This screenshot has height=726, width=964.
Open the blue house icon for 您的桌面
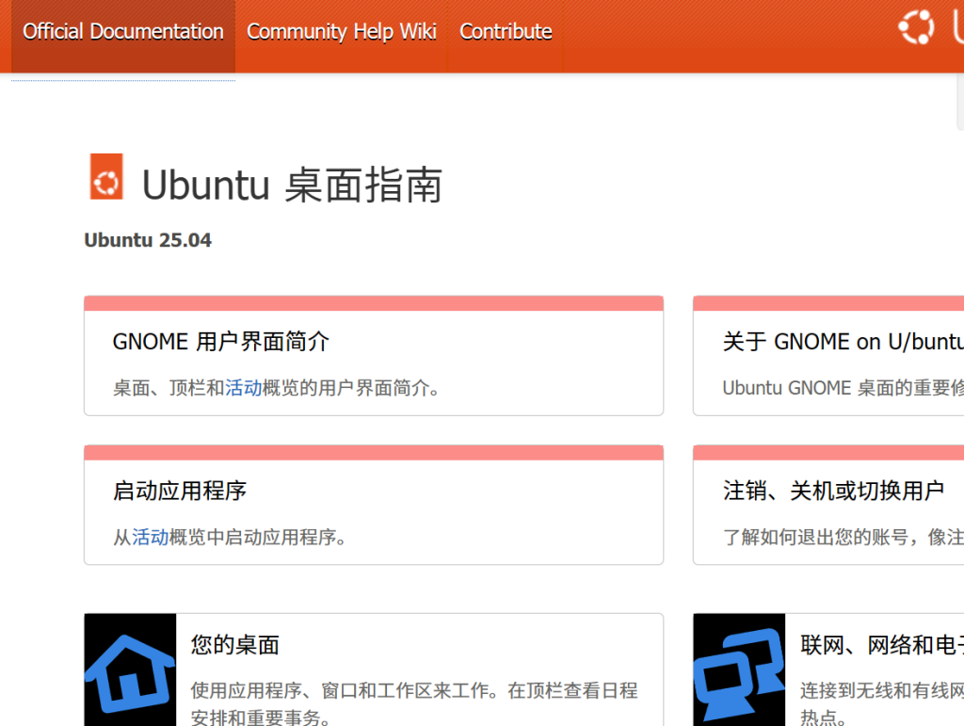(x=130, y=670)
